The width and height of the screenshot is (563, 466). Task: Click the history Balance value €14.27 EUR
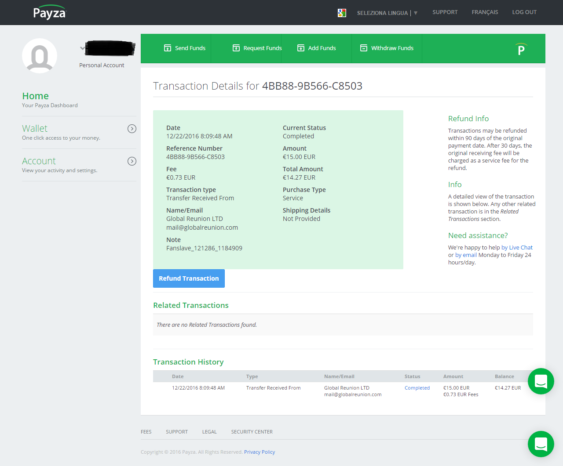pos(508,388)
